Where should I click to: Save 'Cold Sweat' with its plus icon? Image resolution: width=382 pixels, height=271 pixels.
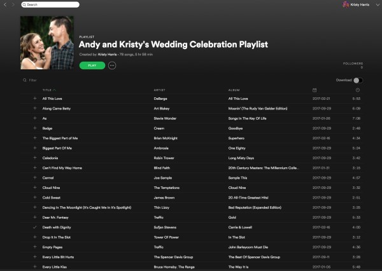pos(35,197)
